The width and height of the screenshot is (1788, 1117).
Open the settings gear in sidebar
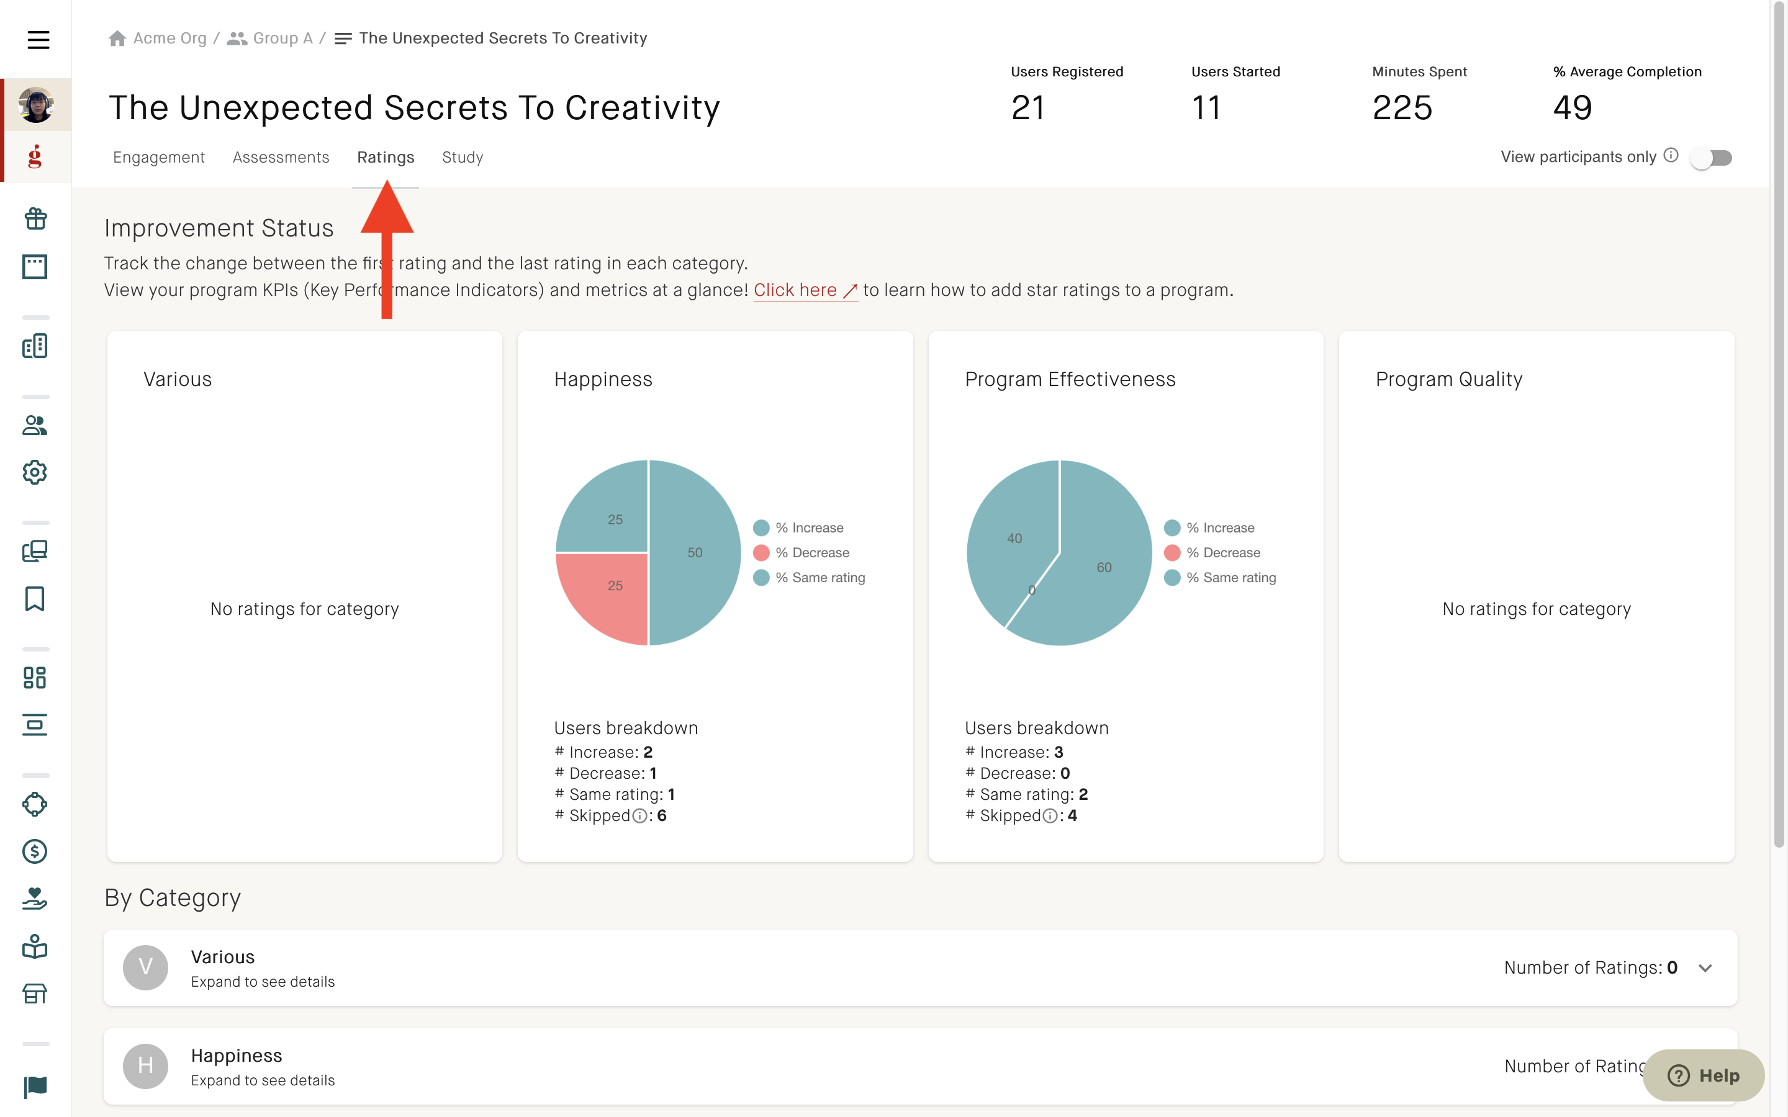pos(35,472)
